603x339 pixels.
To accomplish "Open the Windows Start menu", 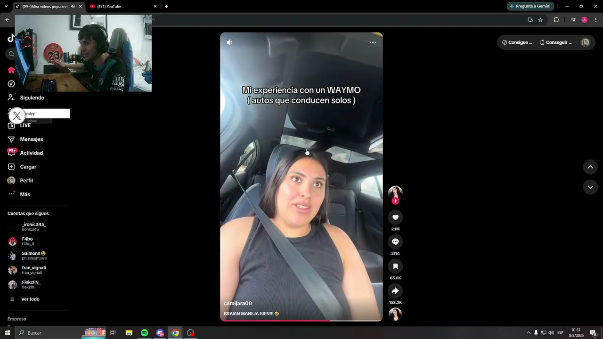I will tap(8, 333).
